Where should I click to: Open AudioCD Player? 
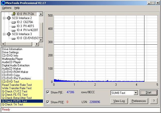(22, 62)
